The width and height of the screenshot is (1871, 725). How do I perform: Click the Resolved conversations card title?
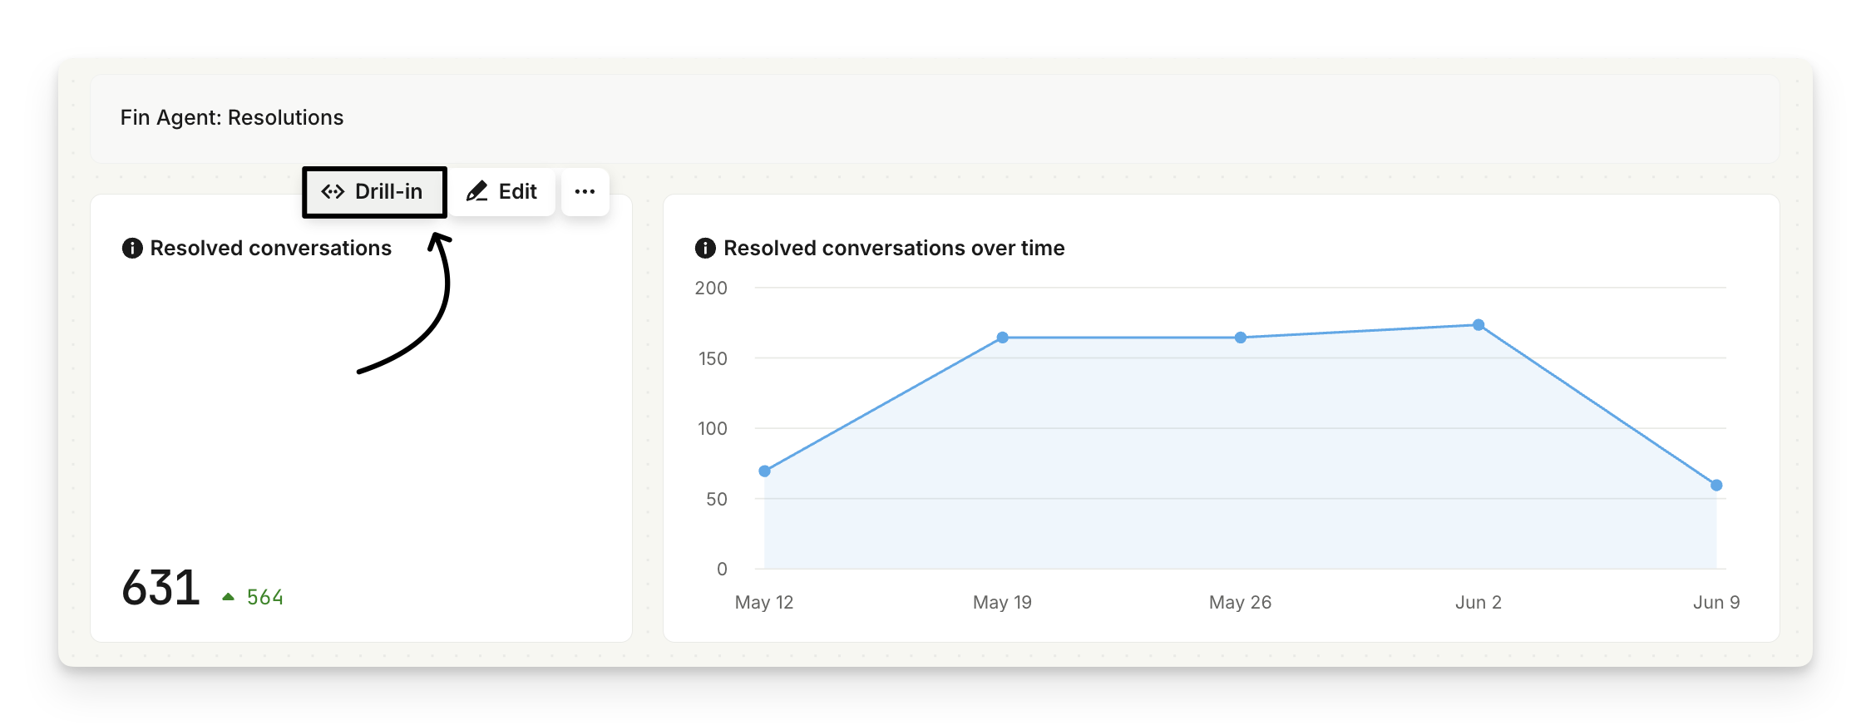[270, 249]
